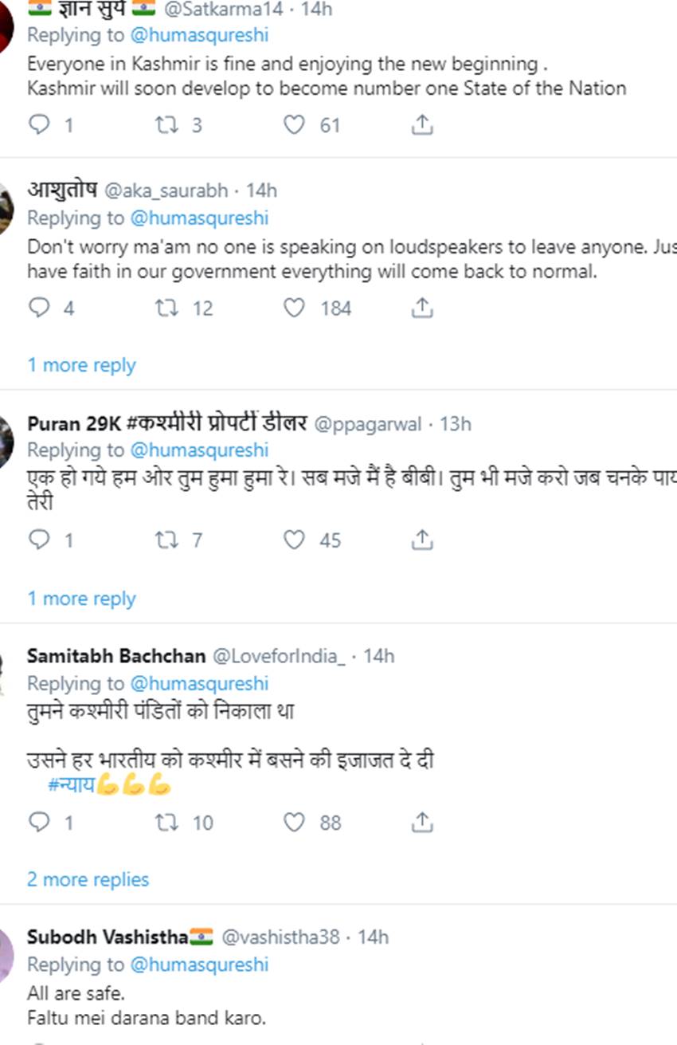This screenshot has width=677, height=1045.
Task: Reply to the @LoveforIndia_ tweet
Action: pyautogui.click(x=38, y=822)
